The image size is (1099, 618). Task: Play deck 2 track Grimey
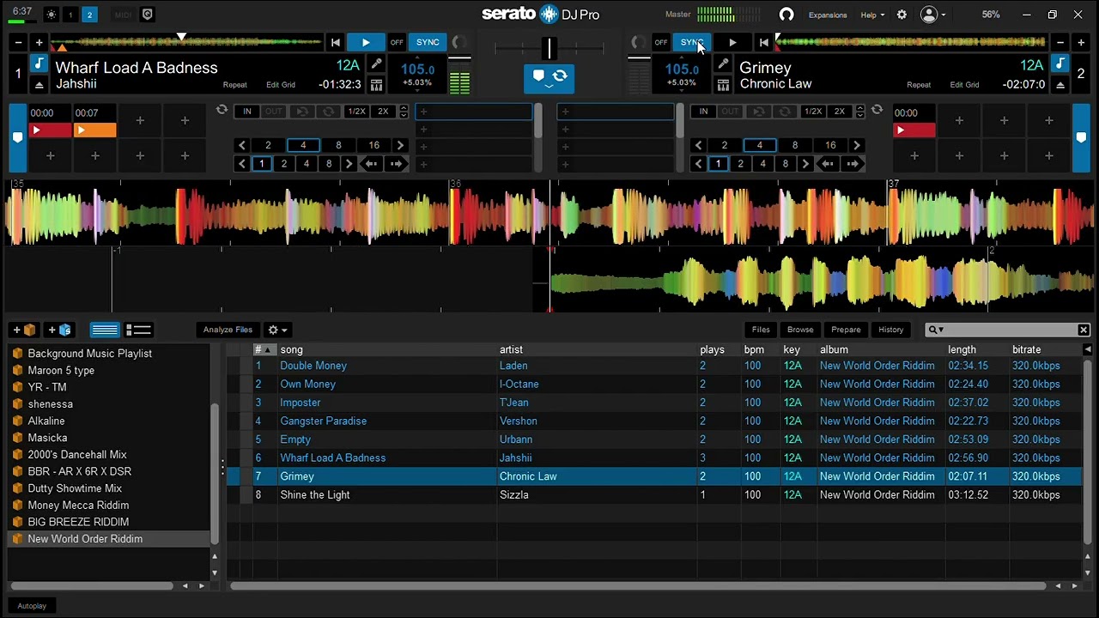click(732, 42)
